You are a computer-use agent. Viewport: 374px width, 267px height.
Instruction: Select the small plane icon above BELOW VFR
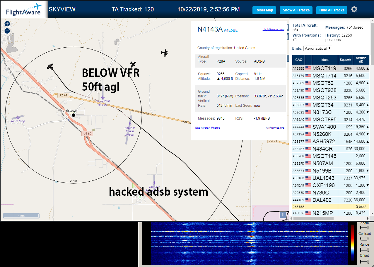(x=133, y=64)
